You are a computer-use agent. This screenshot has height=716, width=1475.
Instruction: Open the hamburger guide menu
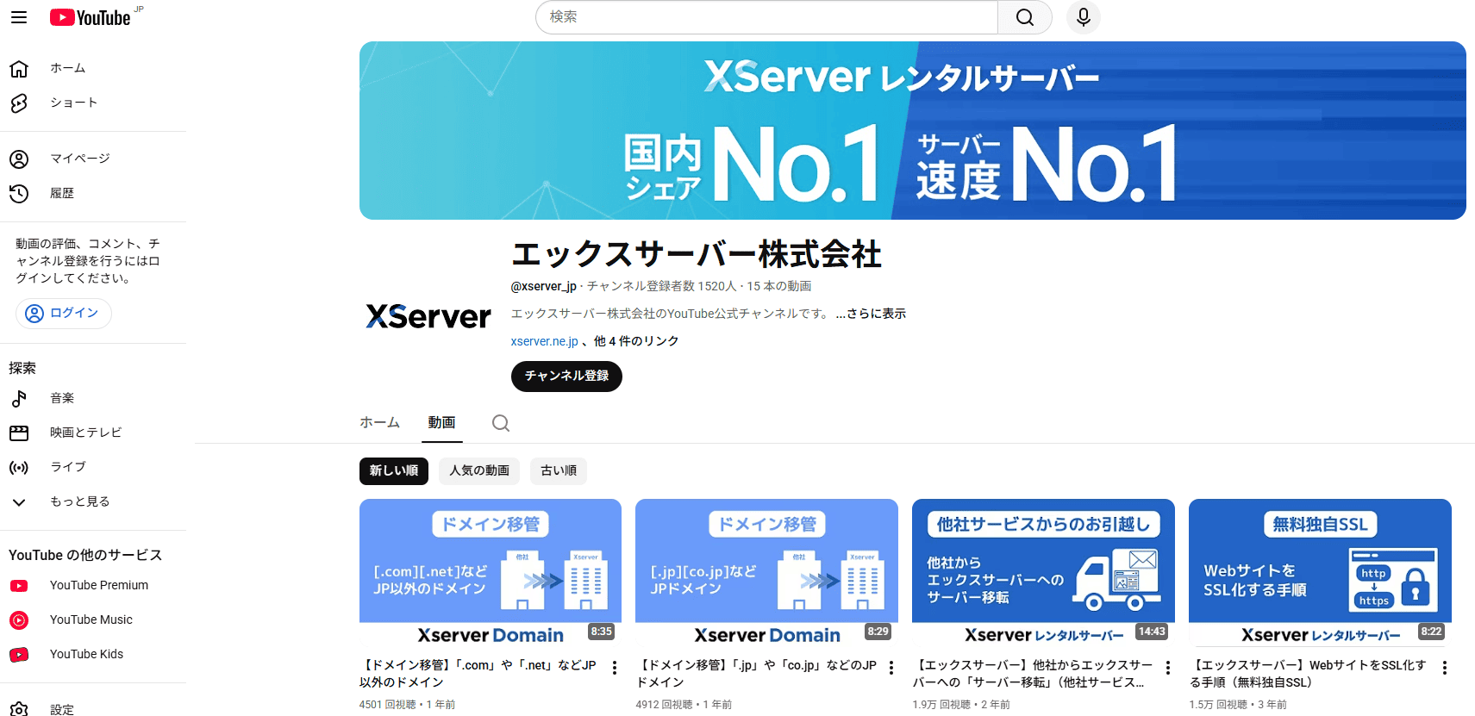click(x=19, y=17)
